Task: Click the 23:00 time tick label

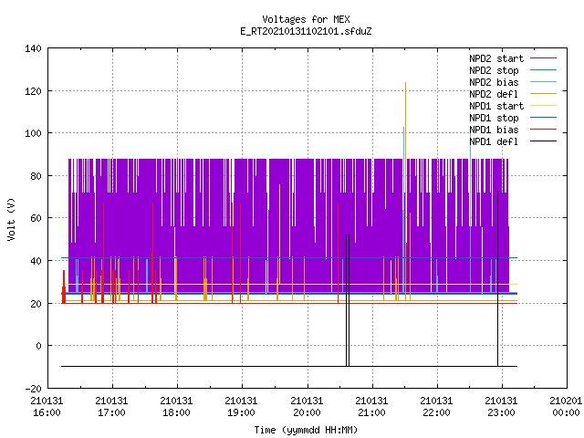Action: pyautogui.click(x=501, y=412)
